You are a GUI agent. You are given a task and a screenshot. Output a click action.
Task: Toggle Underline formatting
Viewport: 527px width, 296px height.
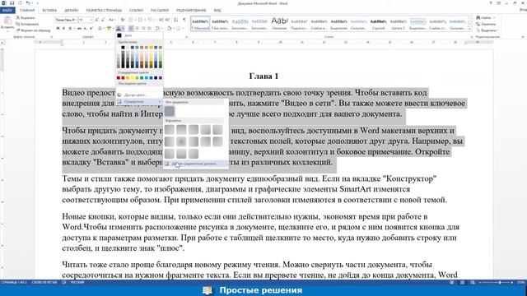70,29
